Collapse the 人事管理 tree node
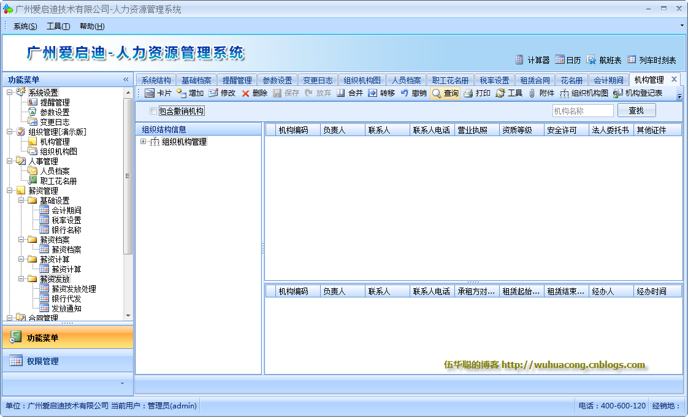This screenshot has height=417, width=688. click(x=10, y=161)
